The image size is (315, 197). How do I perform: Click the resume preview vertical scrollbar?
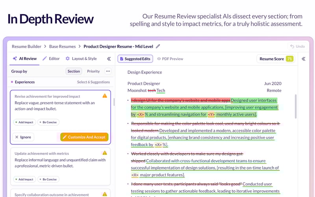coord(296,106)
